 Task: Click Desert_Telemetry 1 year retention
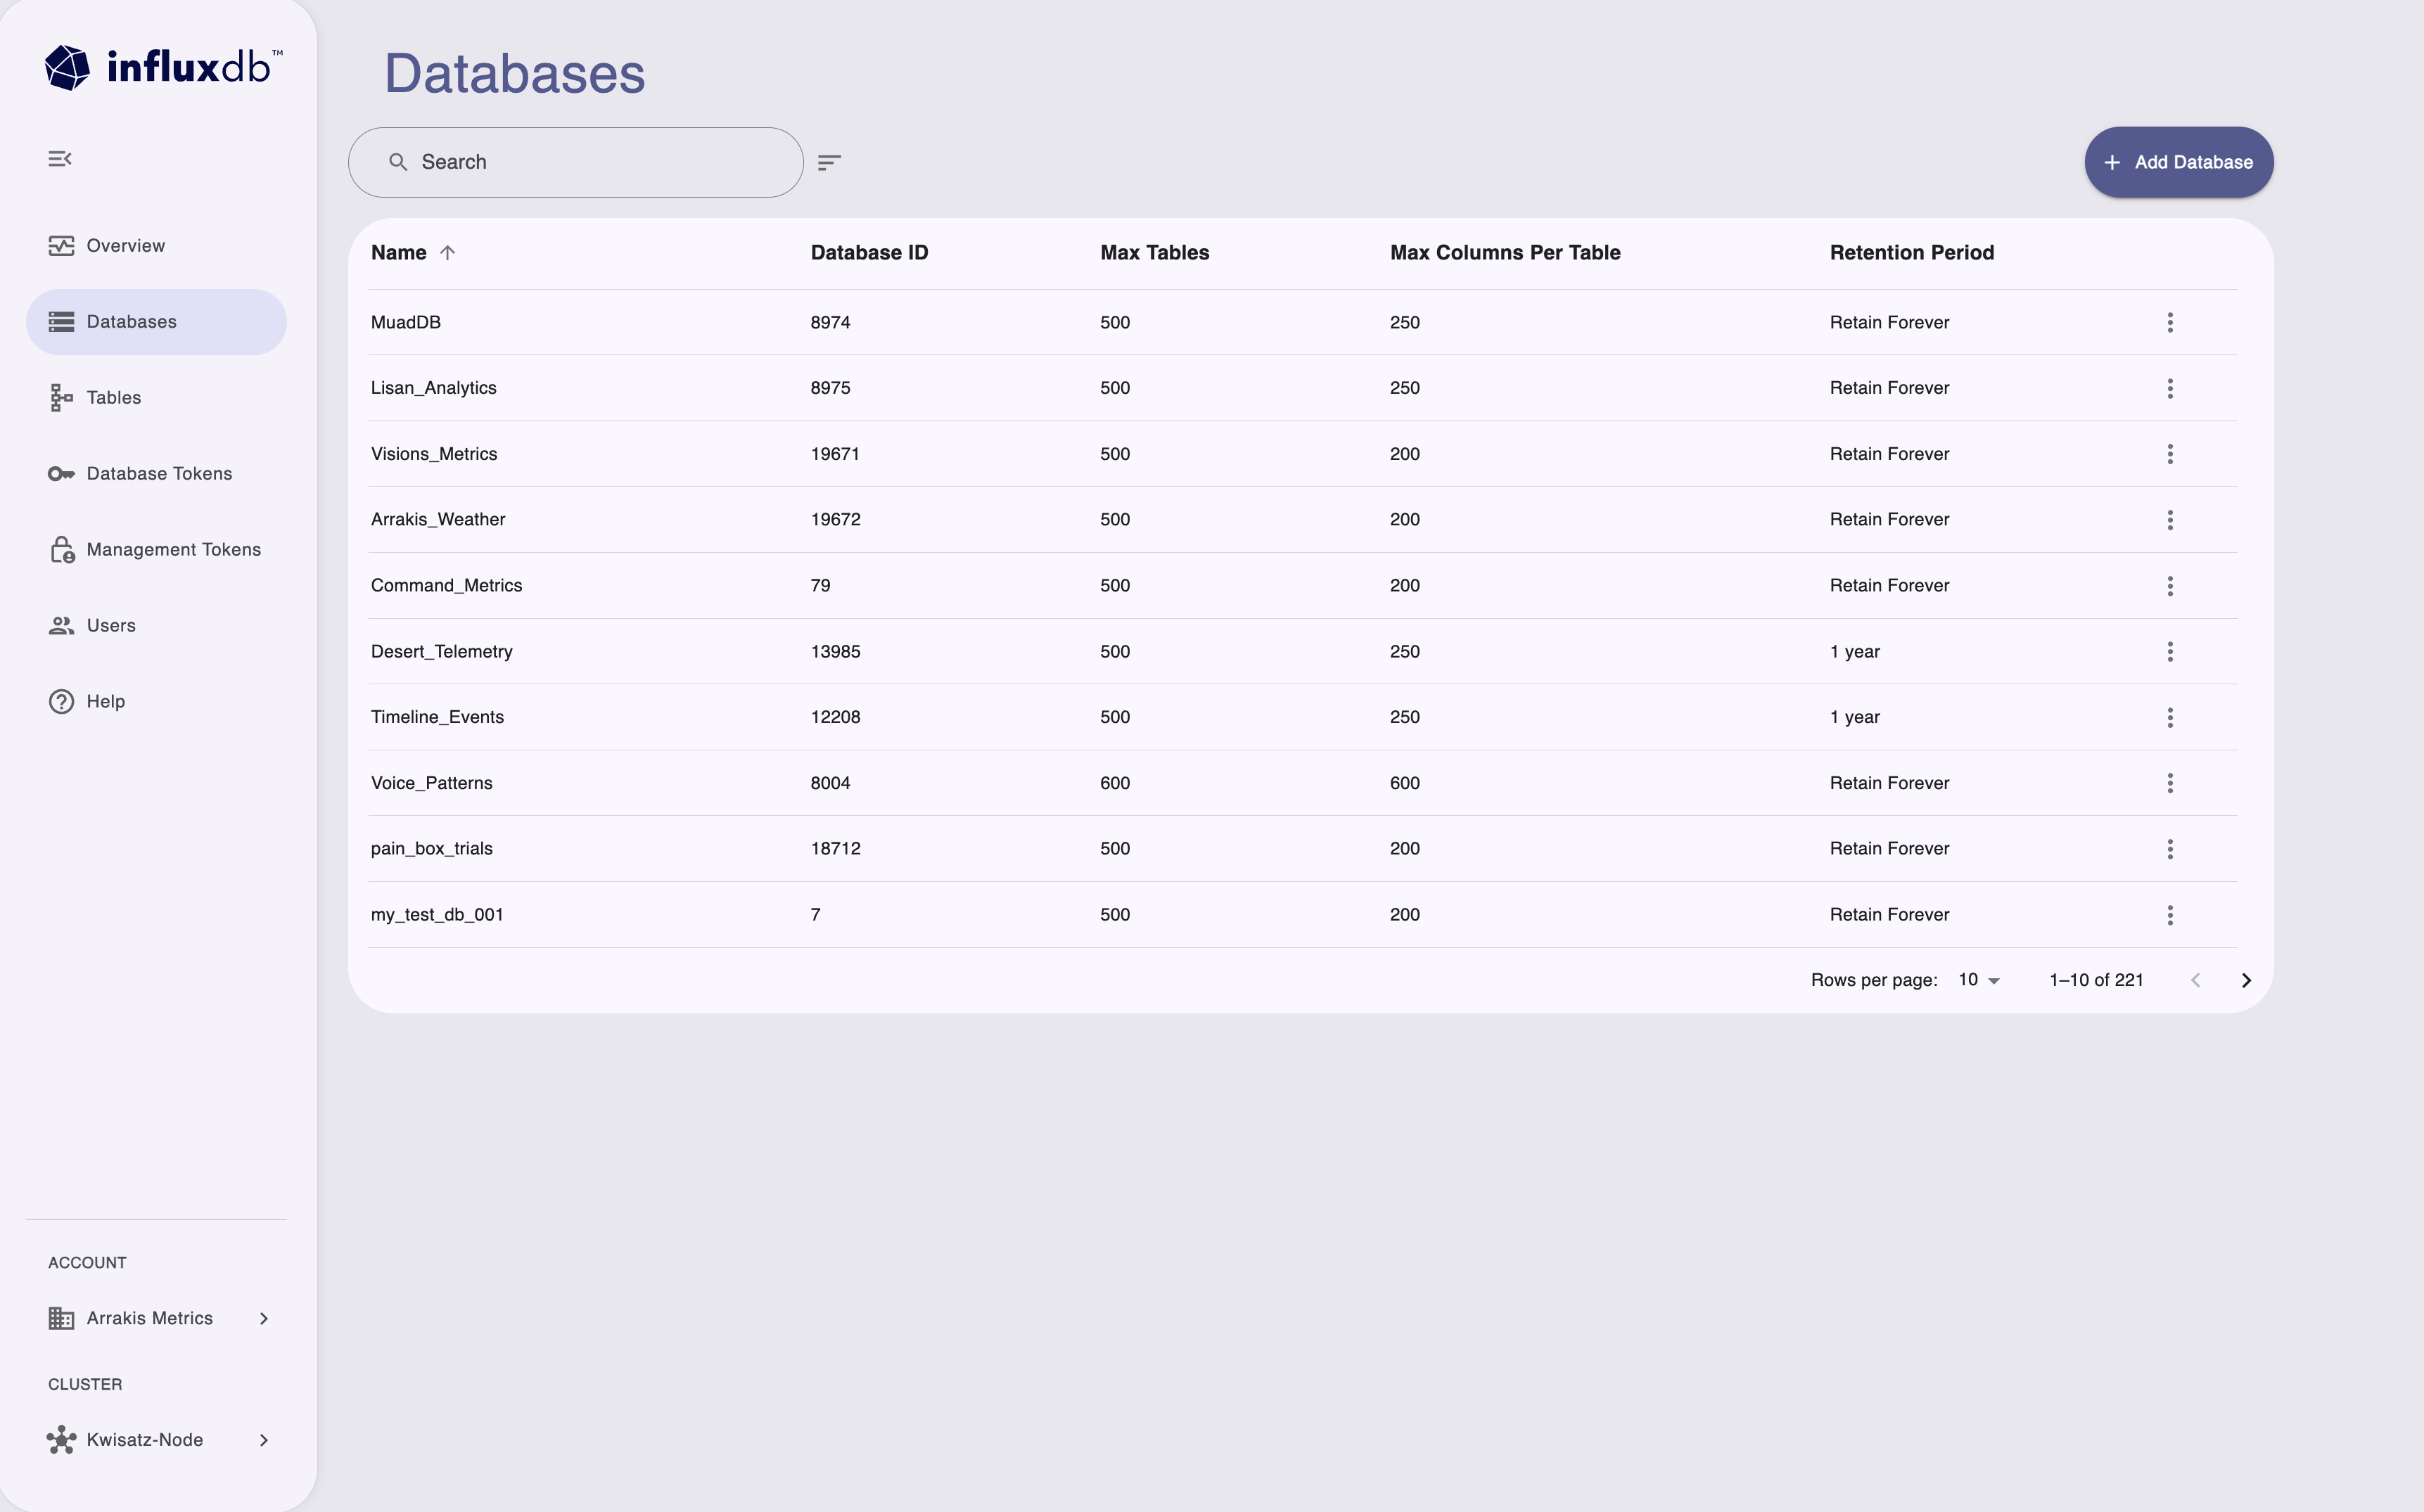[1855, 652]
